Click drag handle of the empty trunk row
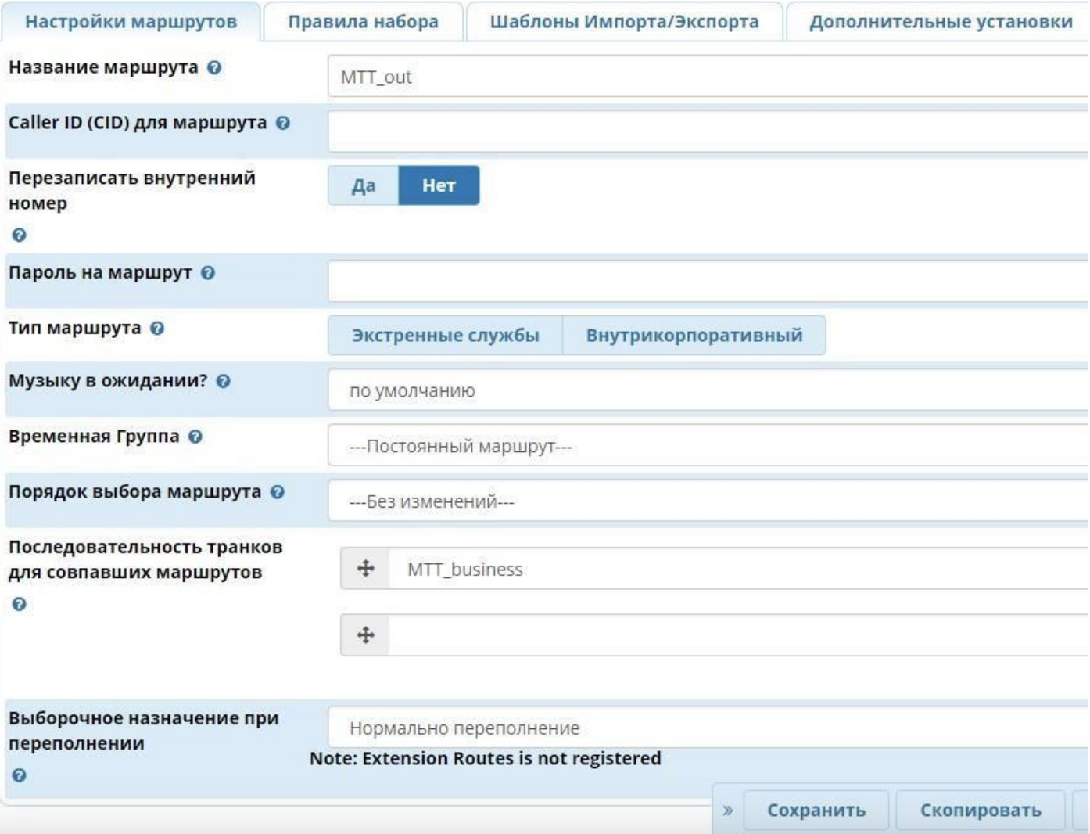Viewport: 1090px width, 834px height. (365, 635)
